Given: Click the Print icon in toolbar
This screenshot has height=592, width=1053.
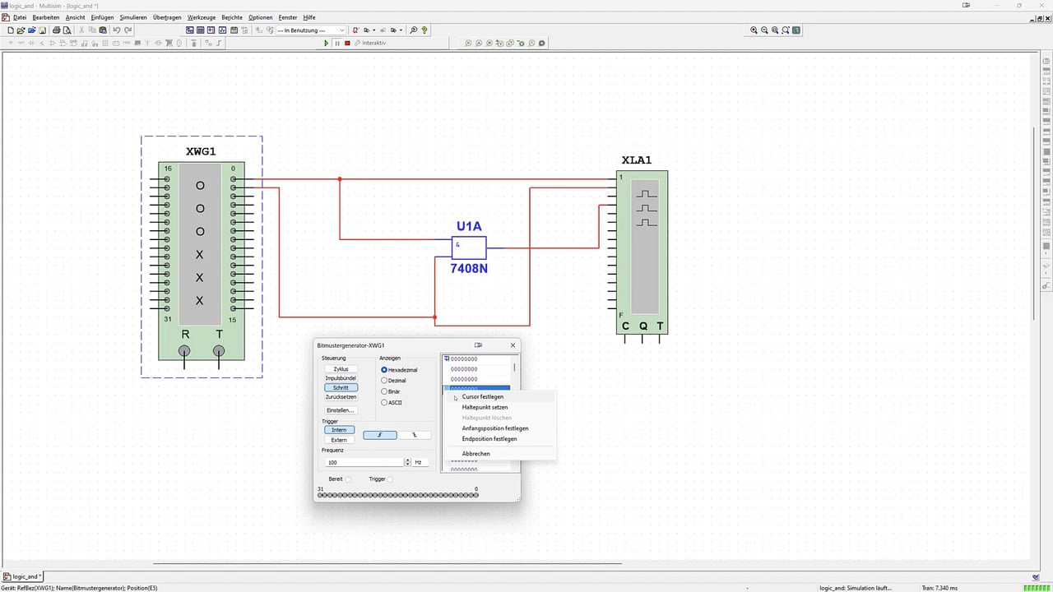Looking at the screenshot, I should click(x=56, y=30).
